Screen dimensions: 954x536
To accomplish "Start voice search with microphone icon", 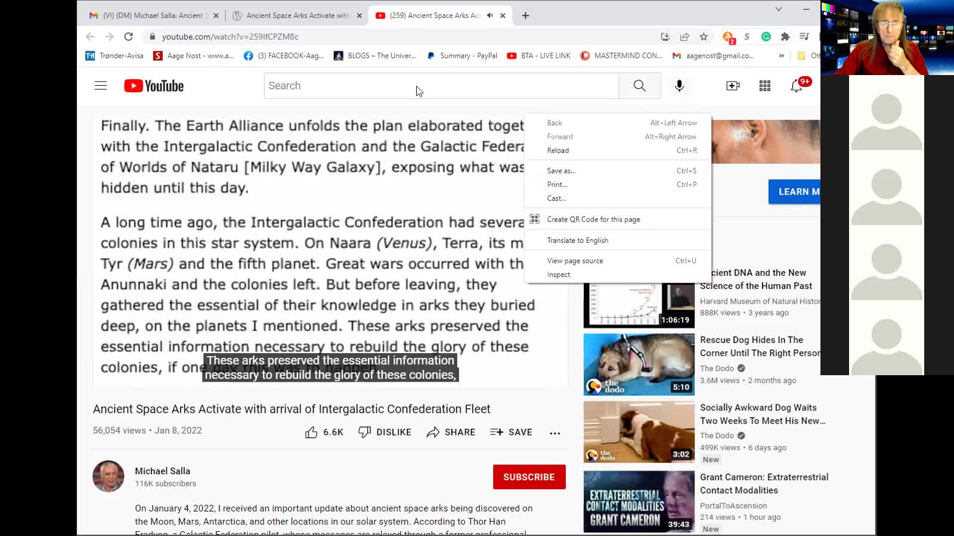I will tap(679, 86).
